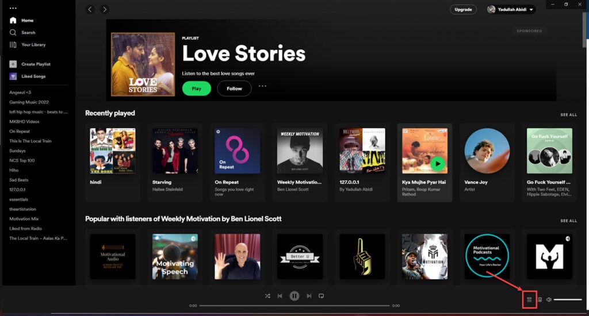Open Search in sidebar
This screenshot has width=589, height=316.
22,33
